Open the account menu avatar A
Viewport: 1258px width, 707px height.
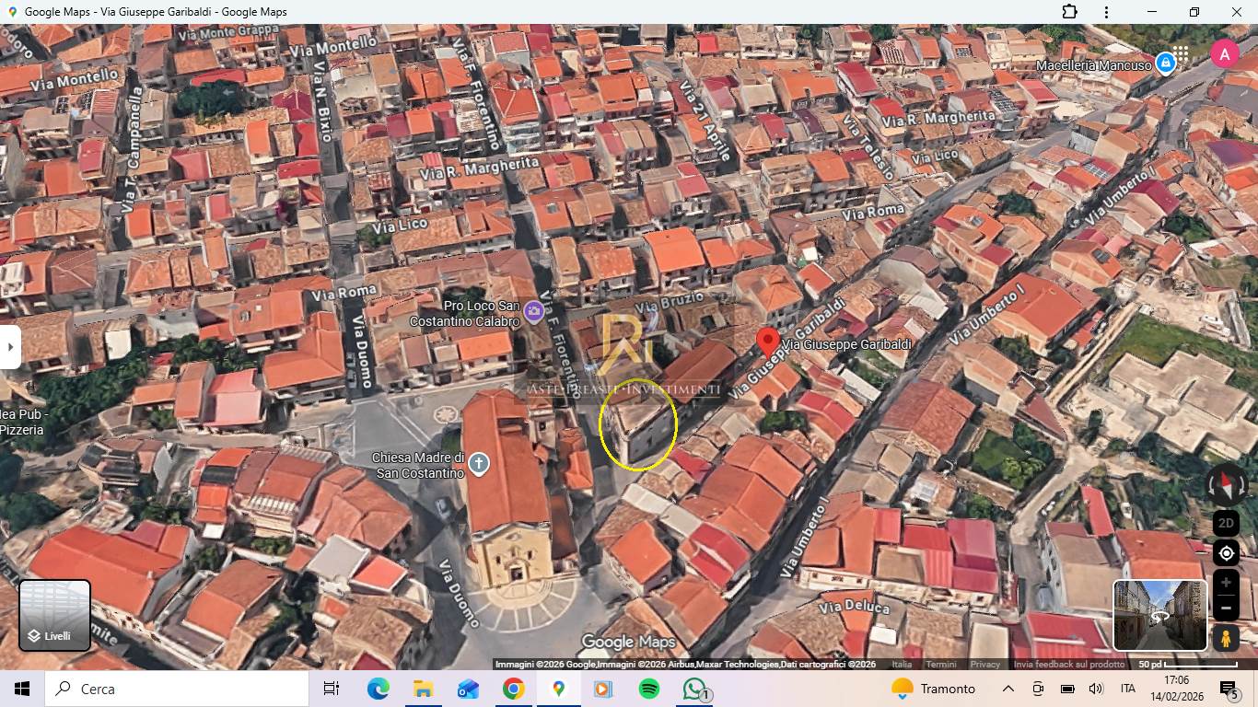[1224, 54]
